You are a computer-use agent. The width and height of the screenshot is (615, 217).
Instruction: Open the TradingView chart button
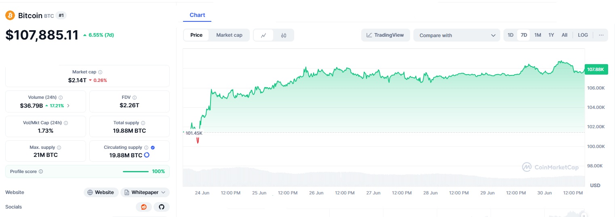(385, 35)
